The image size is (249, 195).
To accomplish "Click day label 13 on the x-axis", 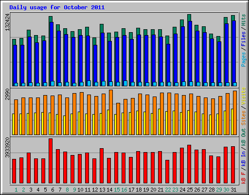I will pyautogui.click(x=102, y=190).
